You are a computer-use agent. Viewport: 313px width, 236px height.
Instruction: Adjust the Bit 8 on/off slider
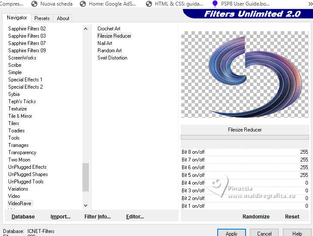click(245, 152)
